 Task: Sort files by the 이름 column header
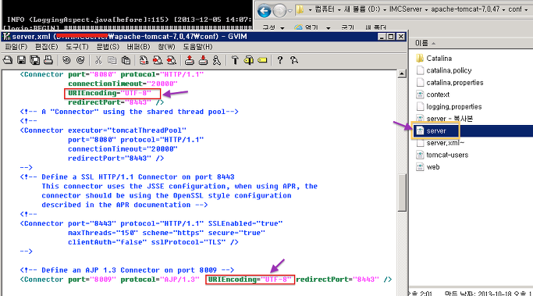point(421,43)
